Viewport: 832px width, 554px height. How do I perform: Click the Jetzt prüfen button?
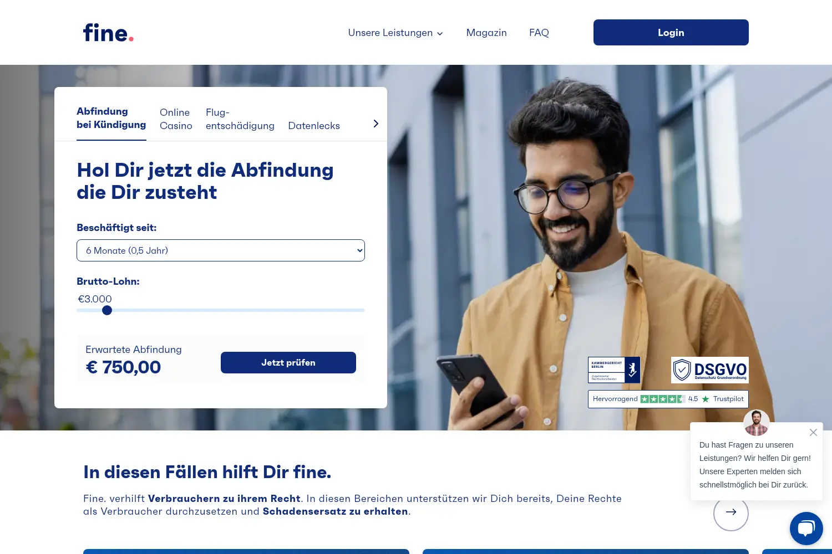point(288,362)
